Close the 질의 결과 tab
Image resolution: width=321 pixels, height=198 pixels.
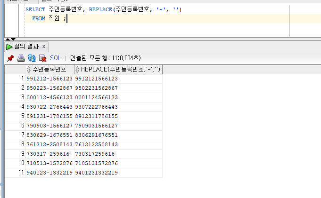(x=44, y=47)
